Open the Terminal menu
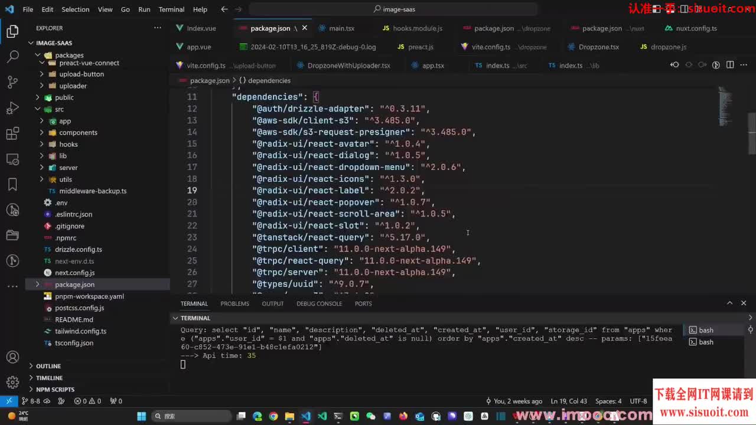756x425 pixels. (171, 9)
